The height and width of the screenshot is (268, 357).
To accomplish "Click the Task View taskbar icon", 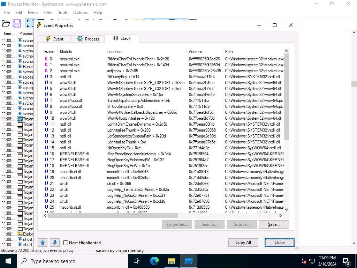I will click(x=137, y=261).
